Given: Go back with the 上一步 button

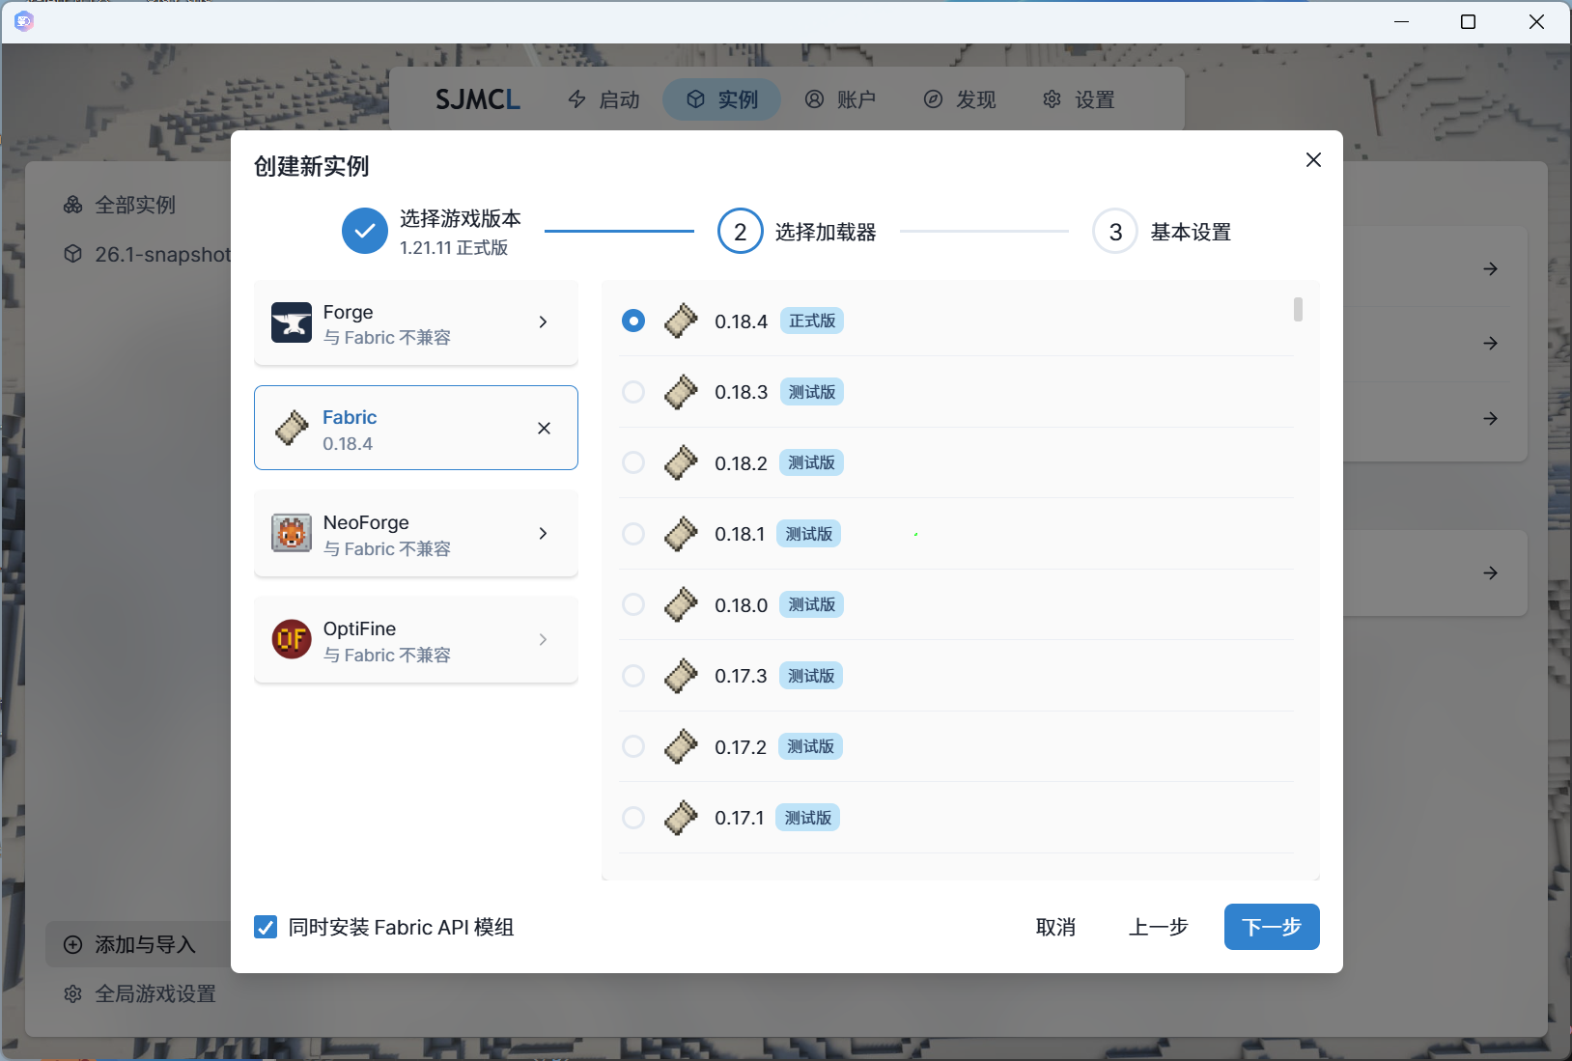Looking at the screenshot, I should [1158, 927].
